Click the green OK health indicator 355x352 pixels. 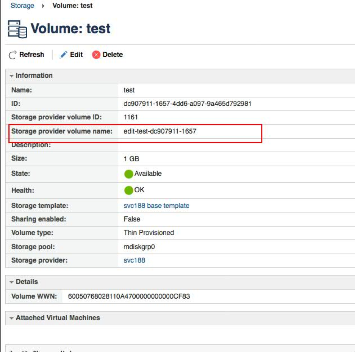tap(128, 190)
